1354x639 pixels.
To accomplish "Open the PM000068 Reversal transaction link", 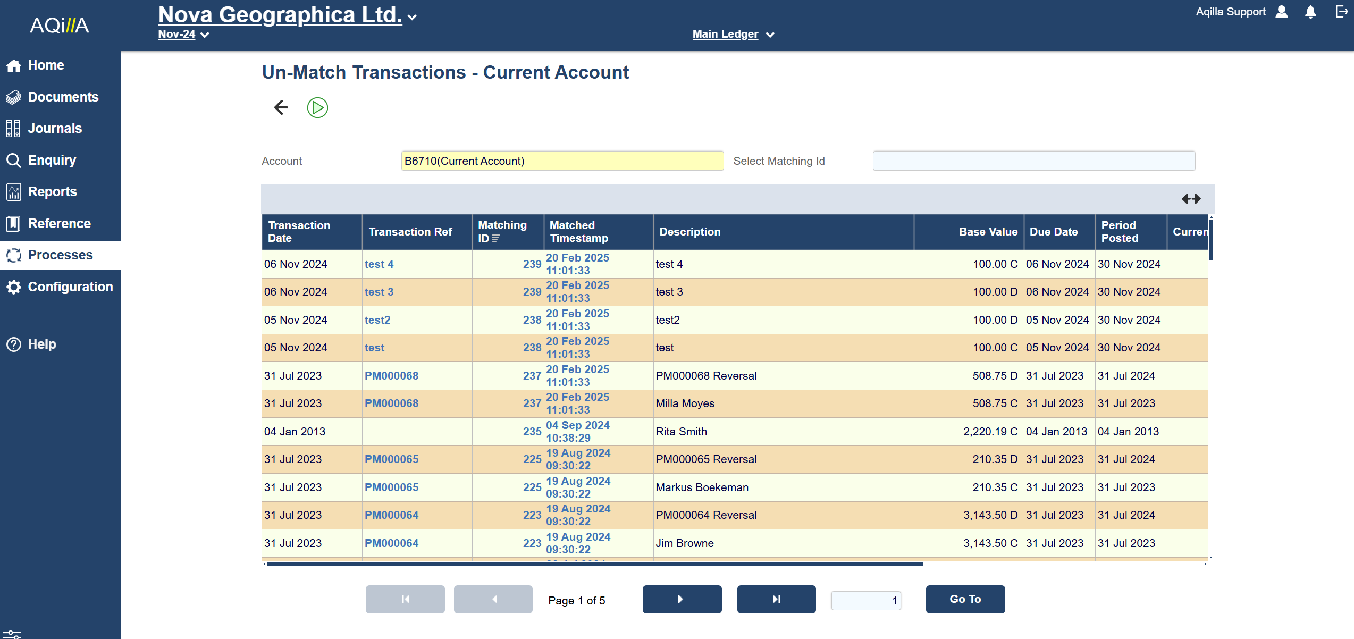I will click(391, 376).
